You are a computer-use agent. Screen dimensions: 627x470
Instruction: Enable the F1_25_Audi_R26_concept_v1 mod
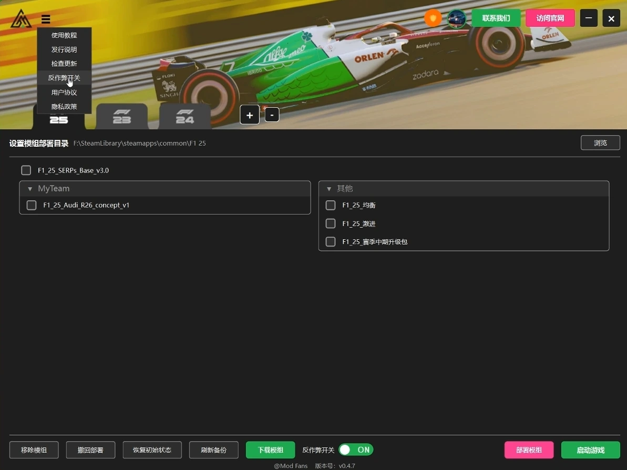(32, 205)
